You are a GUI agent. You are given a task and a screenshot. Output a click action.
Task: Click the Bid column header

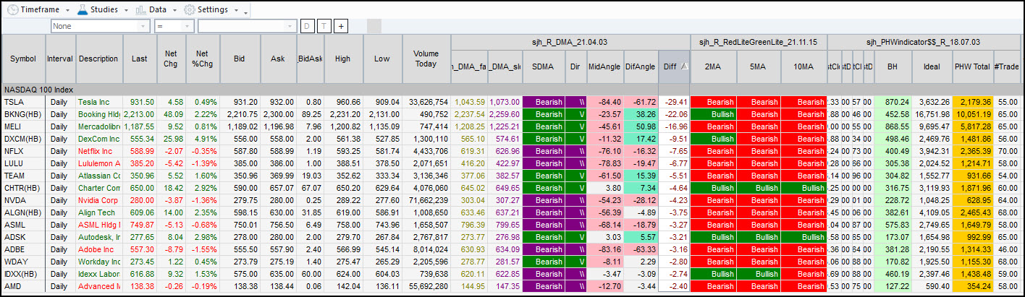tap(240, 59)
